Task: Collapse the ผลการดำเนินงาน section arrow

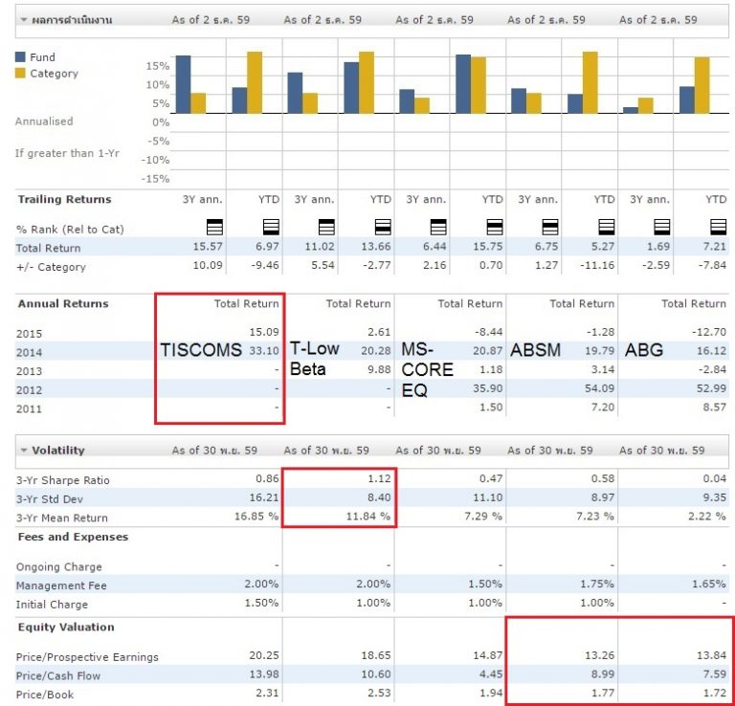Action: point(23,20)
